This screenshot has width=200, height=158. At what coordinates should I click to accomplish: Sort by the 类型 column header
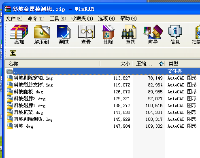point(183,64)
